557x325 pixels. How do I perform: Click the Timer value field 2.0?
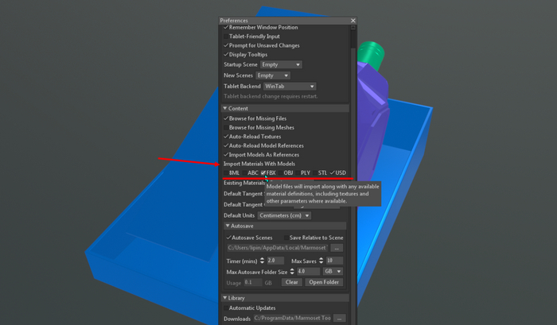[275, 261]
